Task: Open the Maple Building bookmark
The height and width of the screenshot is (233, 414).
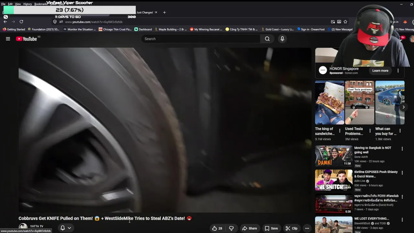Action: [x=171, y=29]
